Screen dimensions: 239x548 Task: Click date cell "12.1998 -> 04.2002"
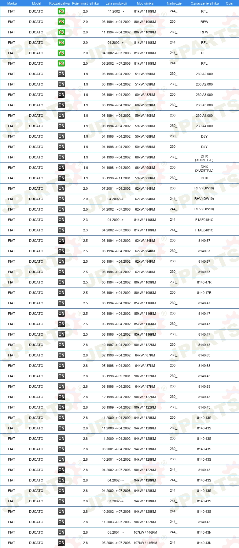(x=116, y=397)
